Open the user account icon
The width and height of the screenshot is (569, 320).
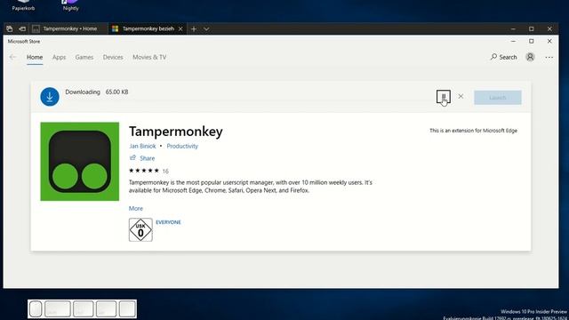[530, 57]
